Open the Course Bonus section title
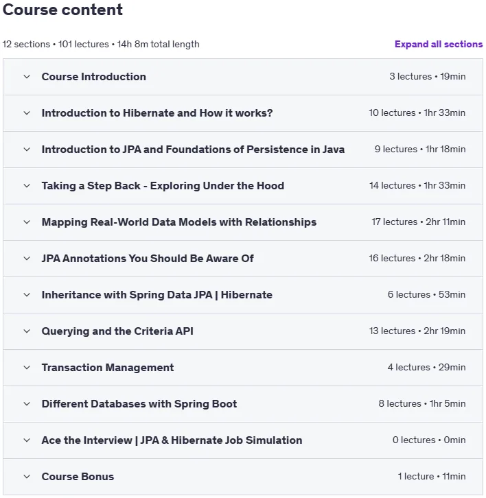Screen dimensions: 486x498 [x=78, y=477]
